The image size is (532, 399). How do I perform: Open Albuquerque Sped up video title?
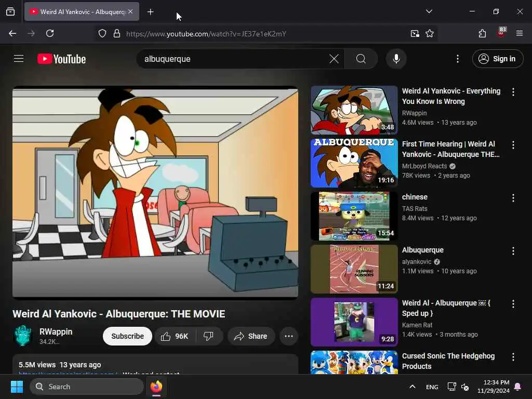[446, 308]
